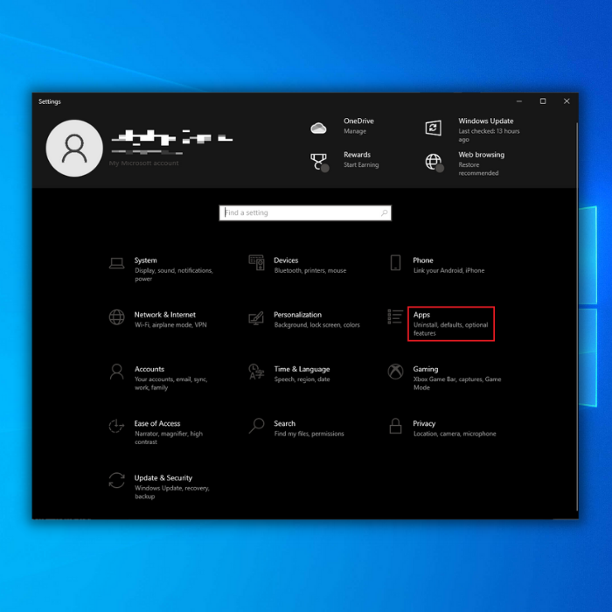Click the magnifier icon in Find a setting
This screenshot has height=612, width=612.
[384, 212]
